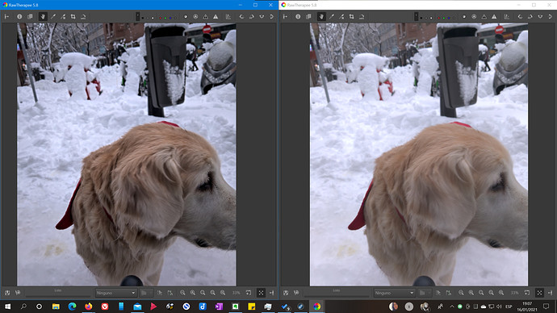
Task: Open Microsoft Edge from the taskbar
Action: pos(72,307)
